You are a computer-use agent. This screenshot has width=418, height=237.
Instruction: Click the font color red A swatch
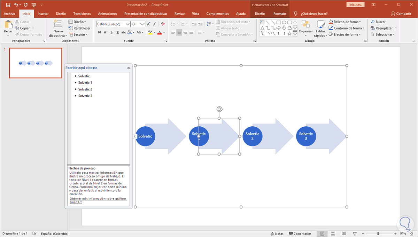tap(159, 32)
